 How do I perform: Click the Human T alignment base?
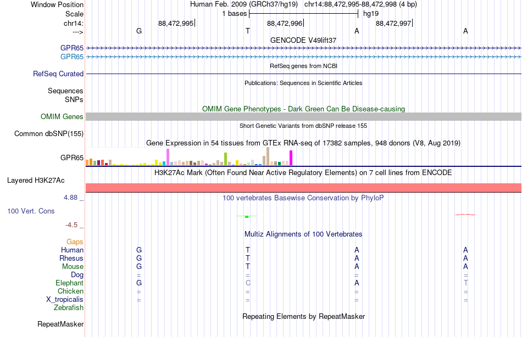coord(248,250)
